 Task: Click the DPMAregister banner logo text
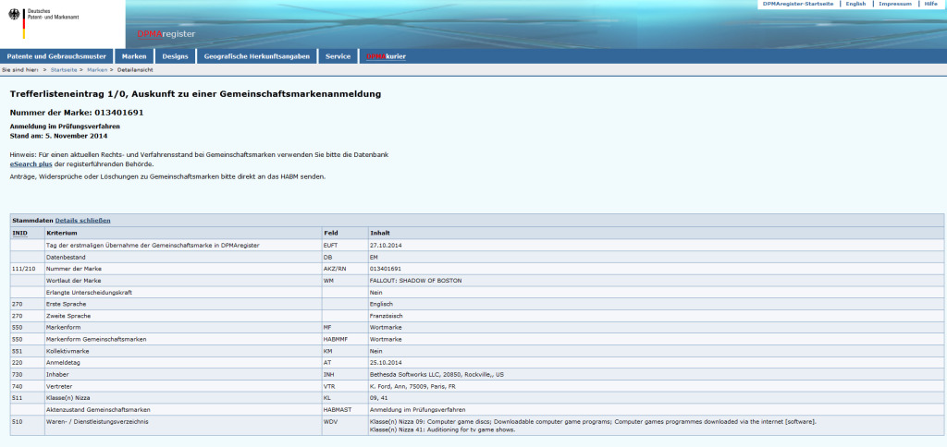tap(166, 34)
